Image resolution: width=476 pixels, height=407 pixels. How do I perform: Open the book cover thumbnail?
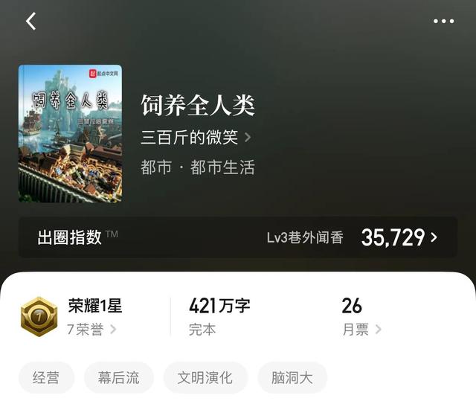[70, 134]
